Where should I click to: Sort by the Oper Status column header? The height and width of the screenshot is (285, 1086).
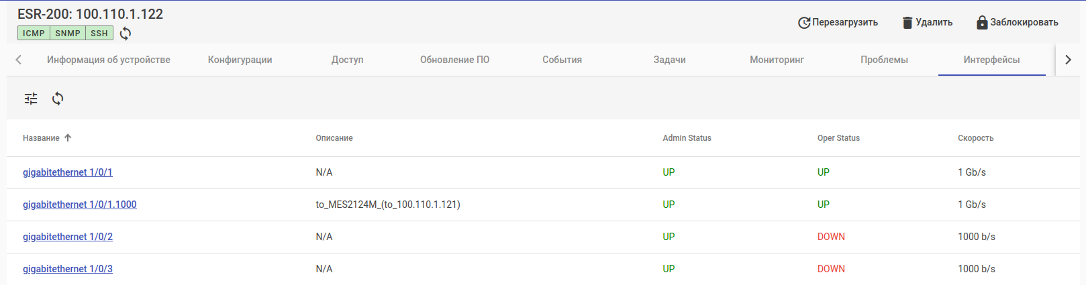coord(838,138)
